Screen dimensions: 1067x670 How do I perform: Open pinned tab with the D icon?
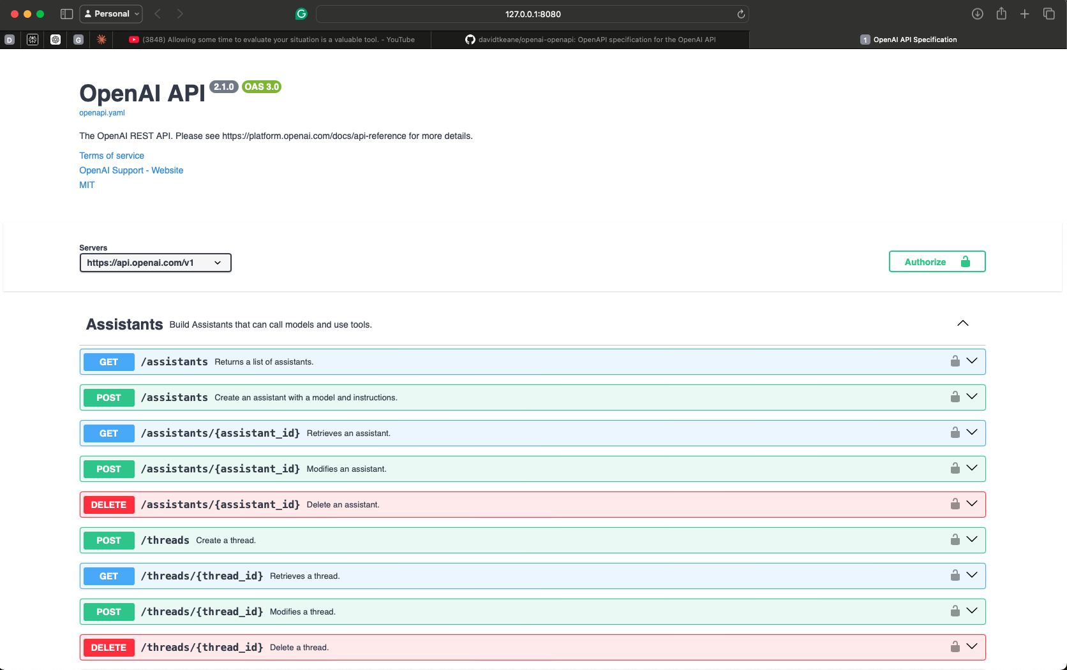pyautogui.click(x=10, y=40)
